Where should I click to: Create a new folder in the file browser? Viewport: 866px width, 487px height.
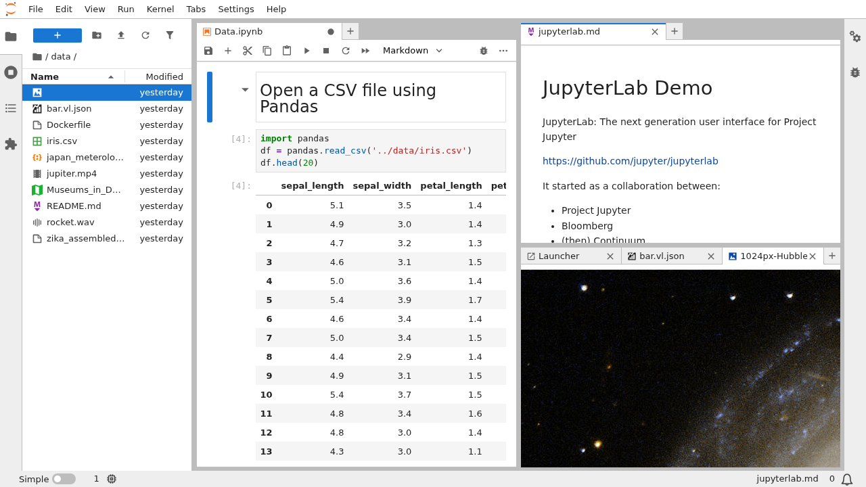[96, 34]
